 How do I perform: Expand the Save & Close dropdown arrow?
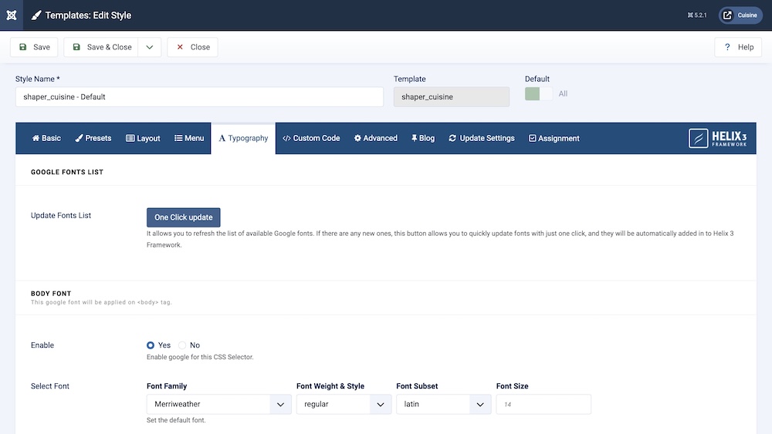150,47
